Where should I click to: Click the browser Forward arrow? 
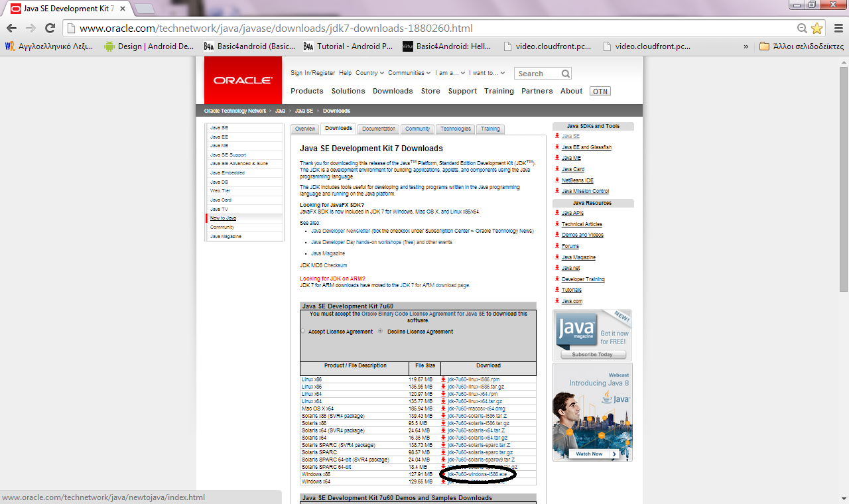pyautogui.click(x=31, y=28)
